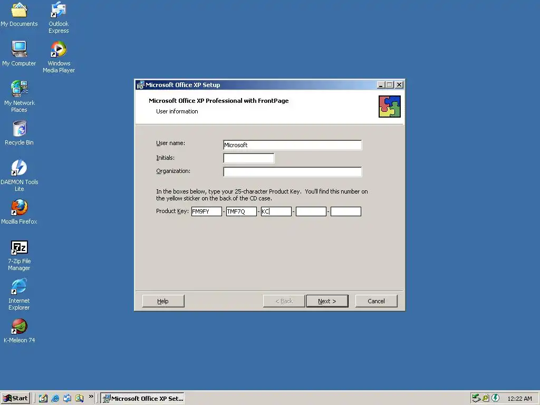The width and height of the screenshot is (540, 405).
Task: Click the Initials label
Action: (165, 158)
